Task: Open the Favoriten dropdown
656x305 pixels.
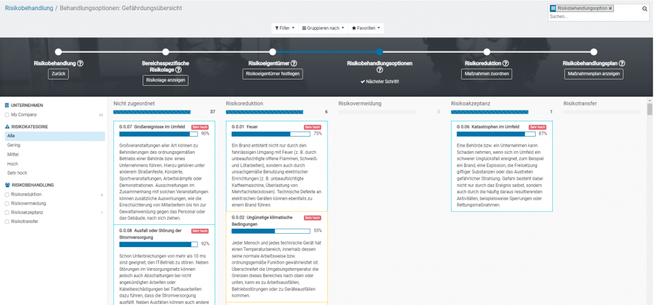Action: point(366,29)
